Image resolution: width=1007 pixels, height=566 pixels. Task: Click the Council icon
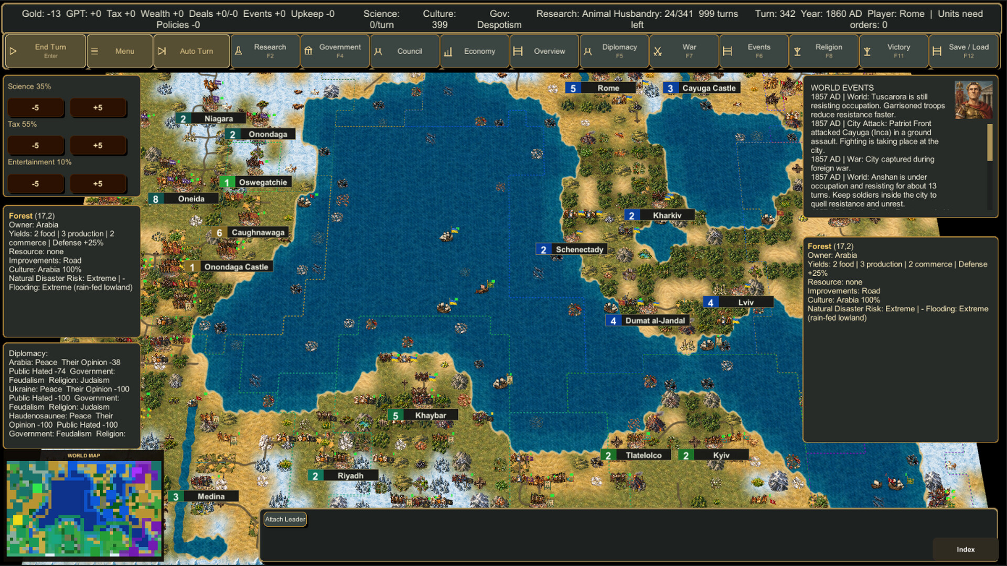[x=378, y=51]
